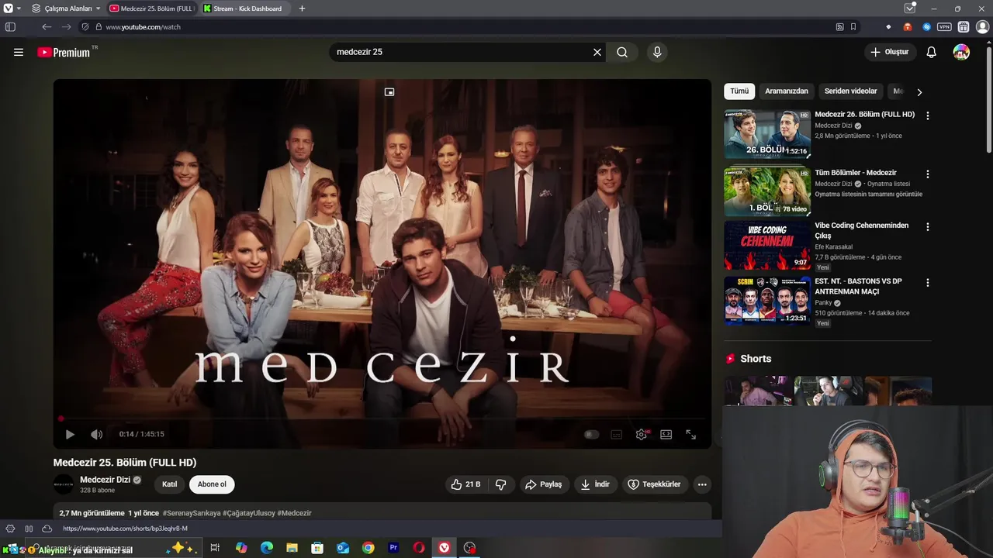
Task: Start voice search with microphone
Action: click(x=657, y=52)
